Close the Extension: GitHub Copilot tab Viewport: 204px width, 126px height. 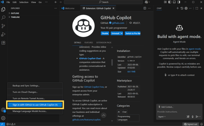tap(114, 8)
